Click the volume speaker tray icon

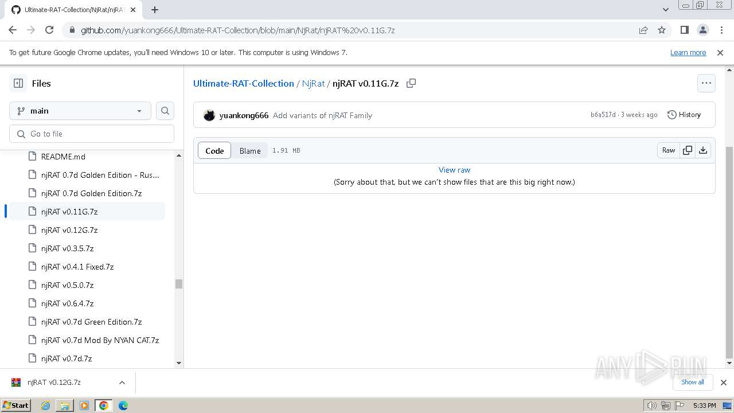tap(652, 406)
